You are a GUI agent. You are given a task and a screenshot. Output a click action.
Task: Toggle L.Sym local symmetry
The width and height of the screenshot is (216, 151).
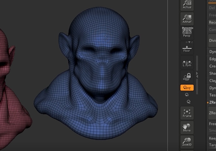187,63
